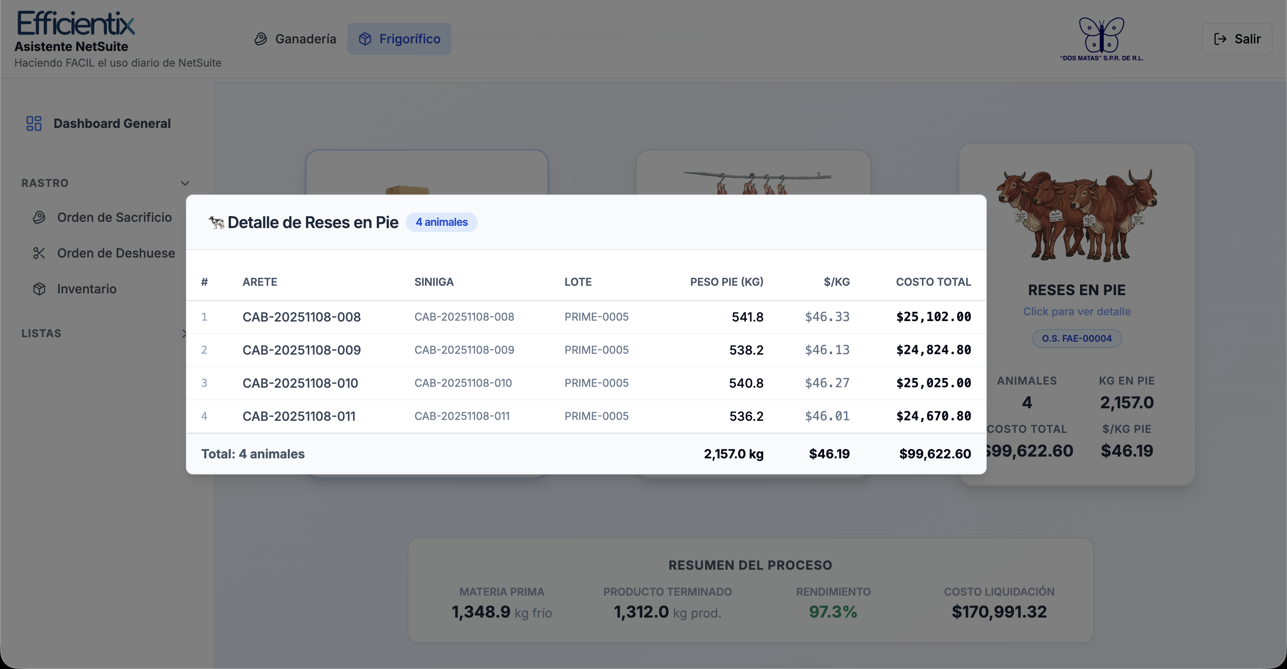This screenshot has height=669, width=1287.
Task: Click the PESO PIE (KG) column header
Action: (x=727, y=282)
